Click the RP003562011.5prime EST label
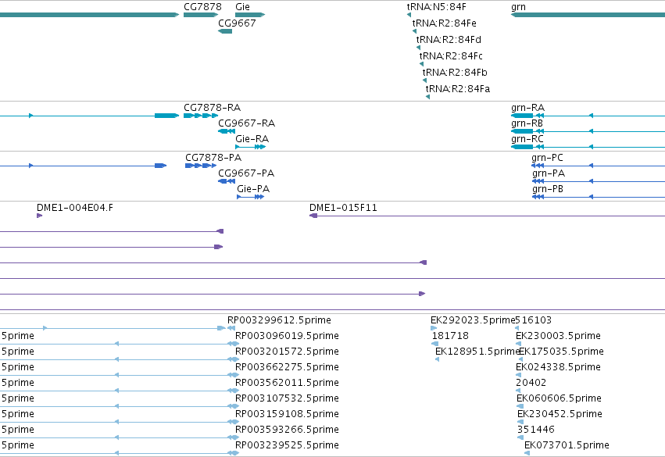Screen dimensions: 665x457 [287, 383]
